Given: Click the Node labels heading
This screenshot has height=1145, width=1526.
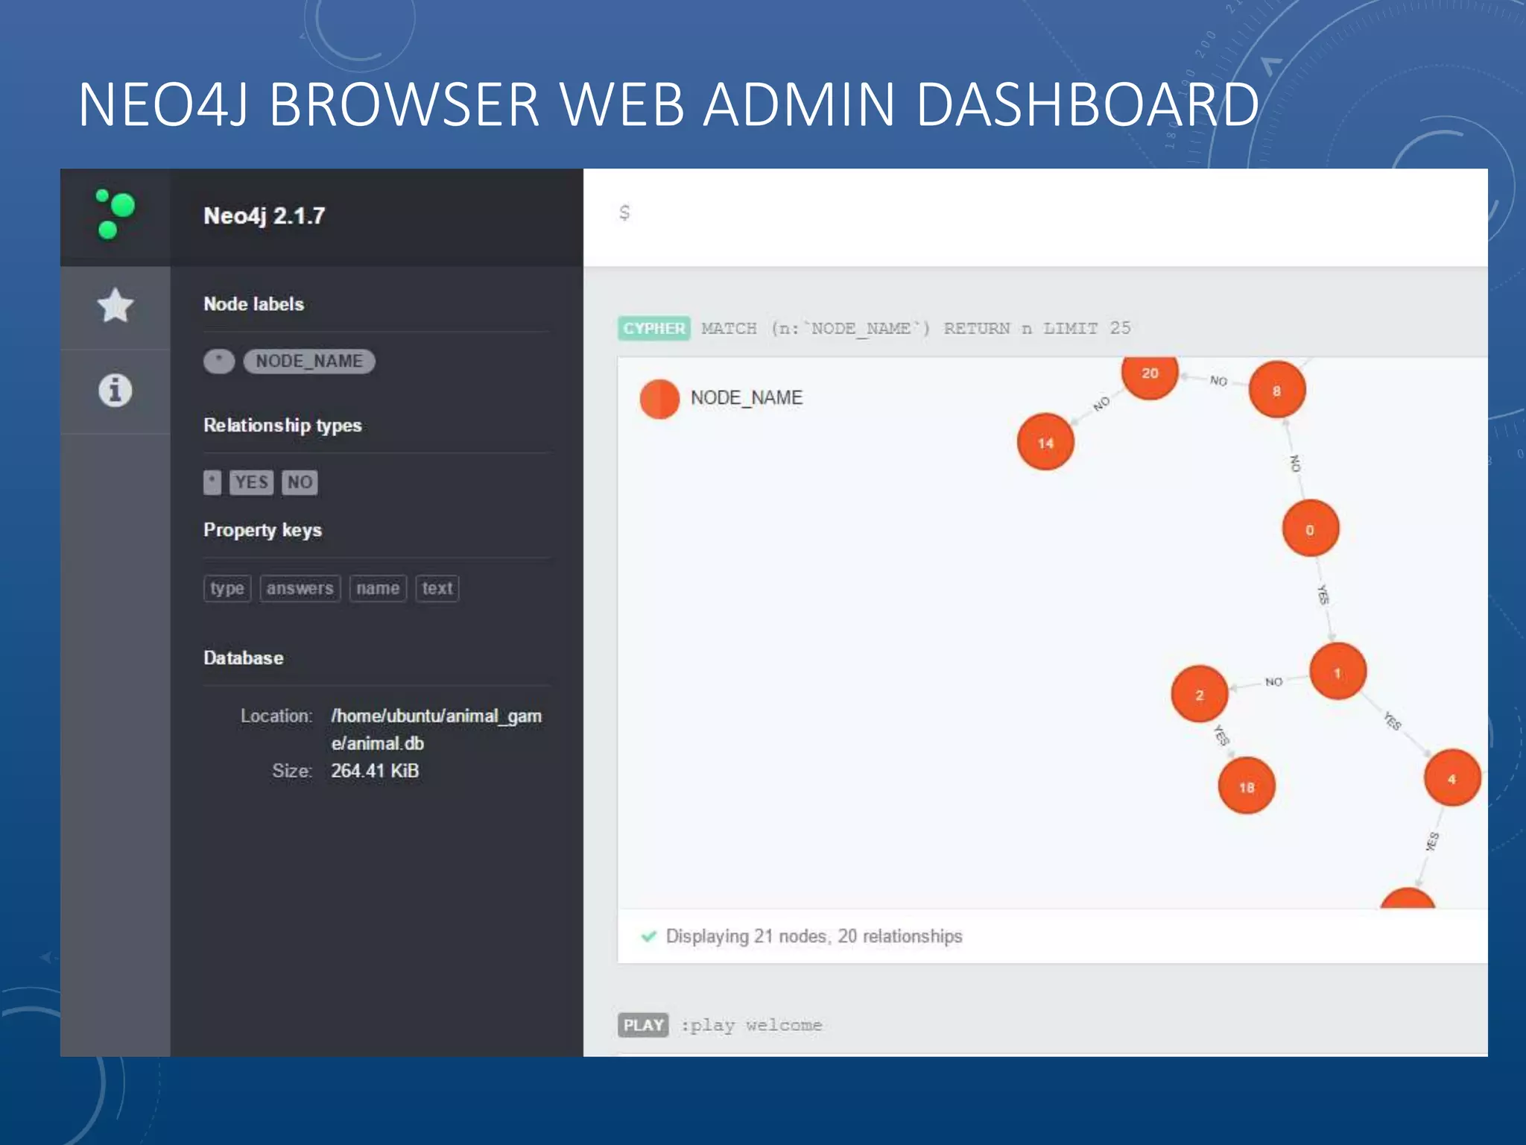Looking at the screenshot, I should coord(254,304).
